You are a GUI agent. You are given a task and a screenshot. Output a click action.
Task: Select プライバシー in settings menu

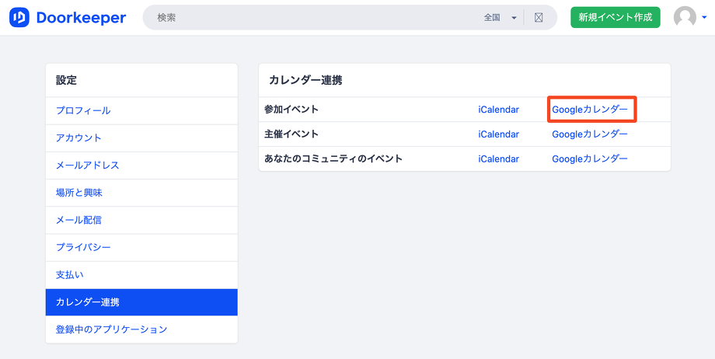point(83,247)
